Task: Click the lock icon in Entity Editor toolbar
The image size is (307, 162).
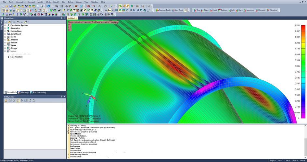Action: point(6,100)
